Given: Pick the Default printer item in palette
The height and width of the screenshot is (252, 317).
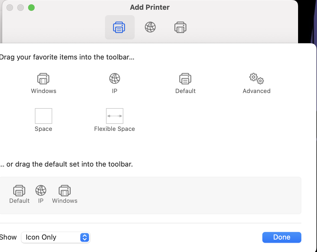Looking at the screenshot, I should point(185,79).
